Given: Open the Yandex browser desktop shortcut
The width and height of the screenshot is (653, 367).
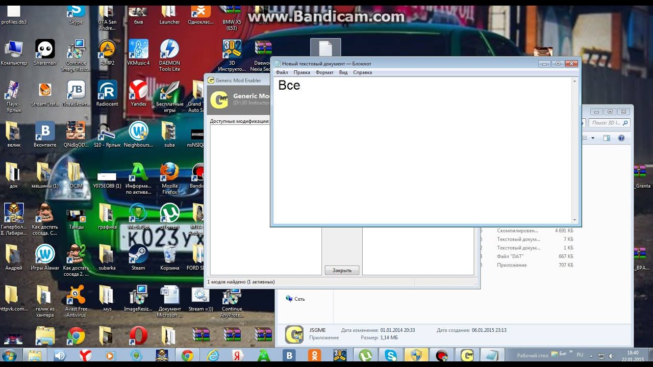Looking at the screenshot, I should point(138,93).
